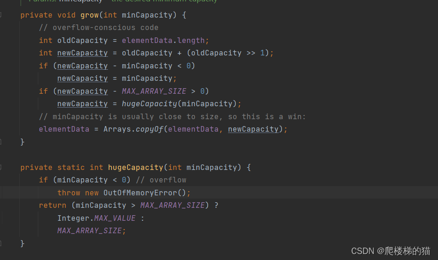
Task: Click minCapacity in 'newCapacity - minCapacity < 0'
Action: click(x=147, y=66)
